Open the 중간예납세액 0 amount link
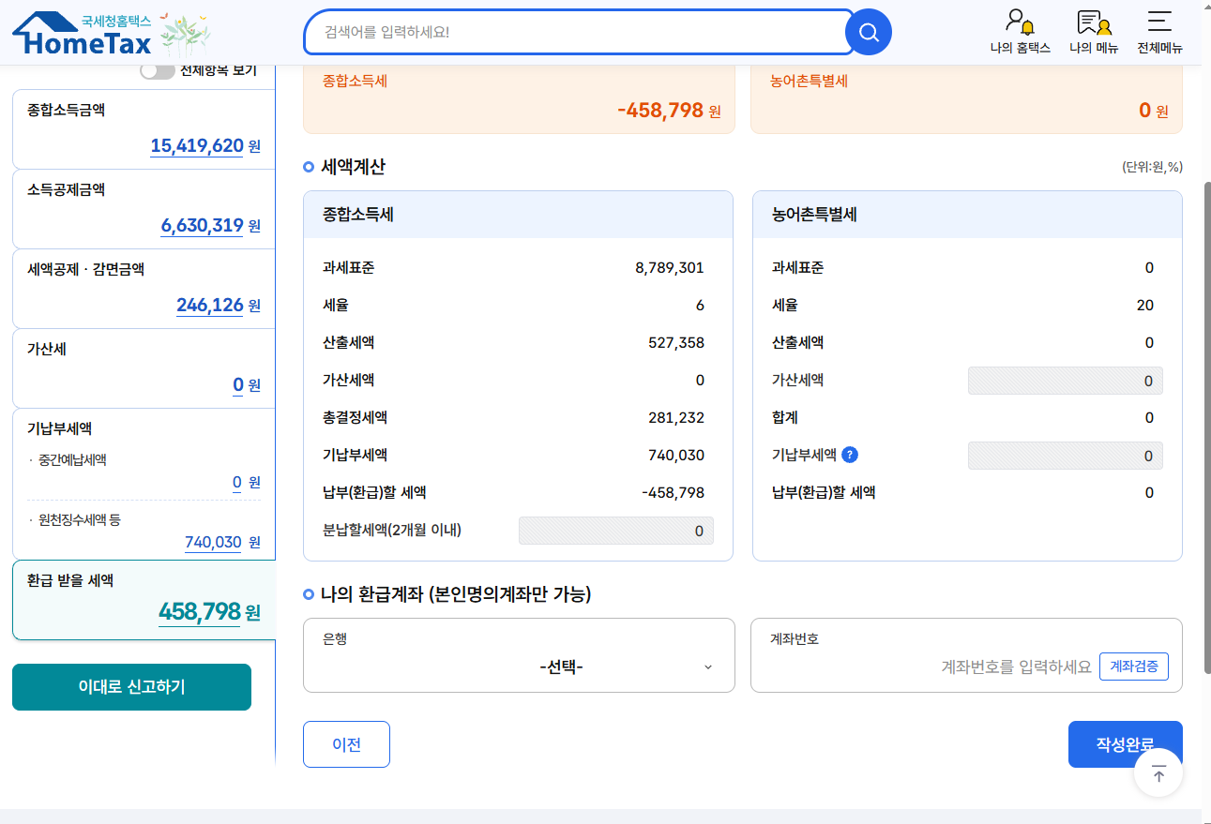1211x824 pixels. click(237, 483)
